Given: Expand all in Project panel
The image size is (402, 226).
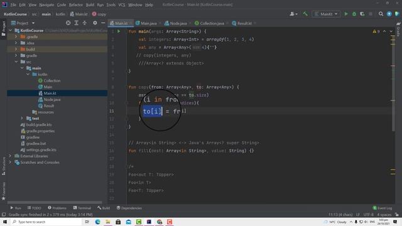Looking at the screenshot, I should pos(77,23).
